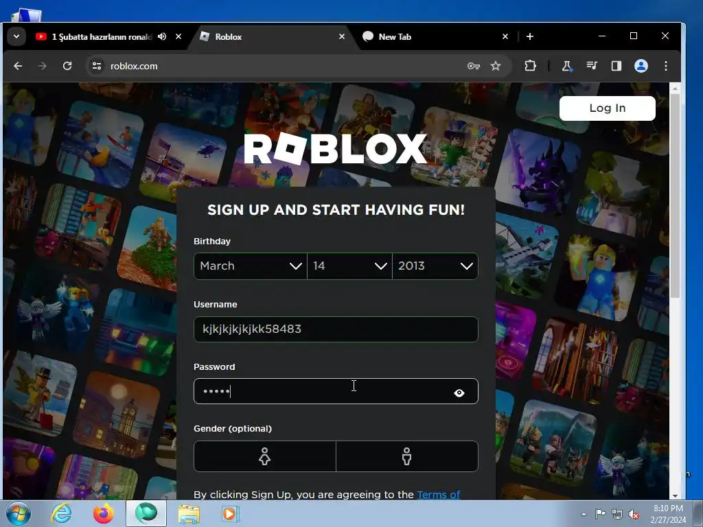This screenshot has height=527, width=703.
Task: Open media controls icon in toolbar
Action: (x=592, y=66)
